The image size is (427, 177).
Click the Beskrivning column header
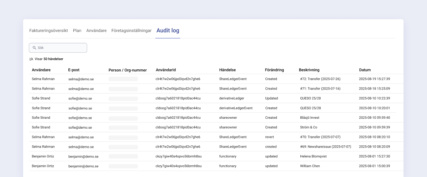point(309,70)
